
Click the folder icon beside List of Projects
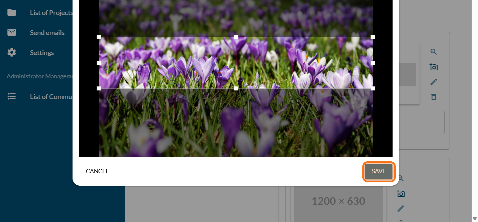(12, 13)
